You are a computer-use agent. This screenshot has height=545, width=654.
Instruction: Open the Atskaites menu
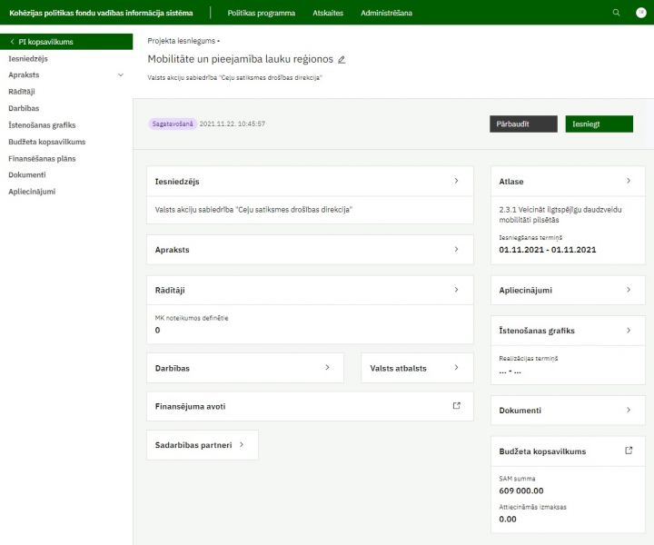click(x=327, y=14)
